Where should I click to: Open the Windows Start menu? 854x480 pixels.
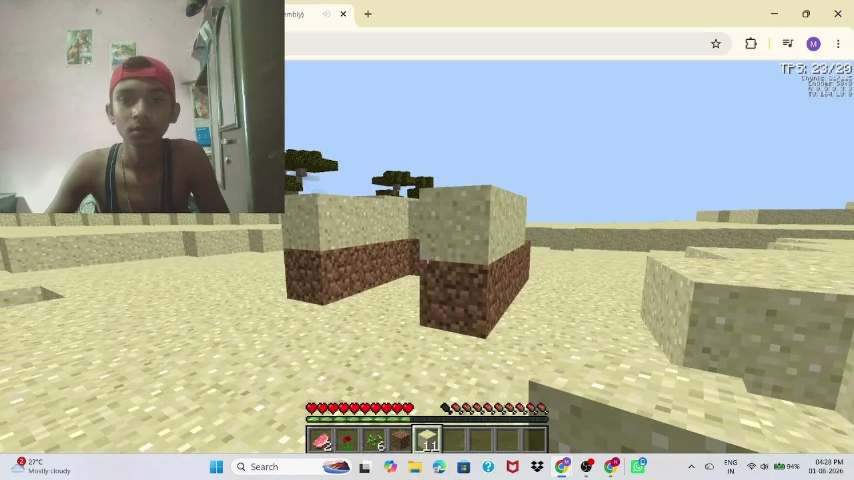(216, 467)
